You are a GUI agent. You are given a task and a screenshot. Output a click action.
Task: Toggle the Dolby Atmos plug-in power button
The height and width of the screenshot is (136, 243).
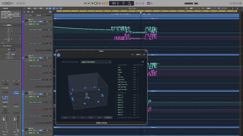click(x=58, y=55)
